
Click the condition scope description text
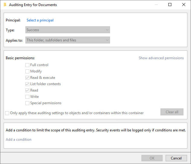point(96,130)
